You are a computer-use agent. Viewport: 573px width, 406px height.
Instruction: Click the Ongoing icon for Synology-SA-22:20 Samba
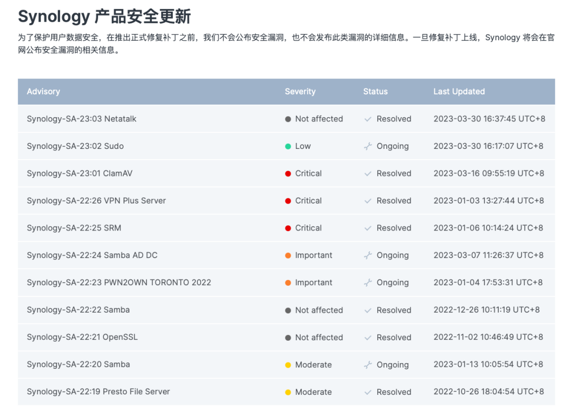click(x=368, y=365)
